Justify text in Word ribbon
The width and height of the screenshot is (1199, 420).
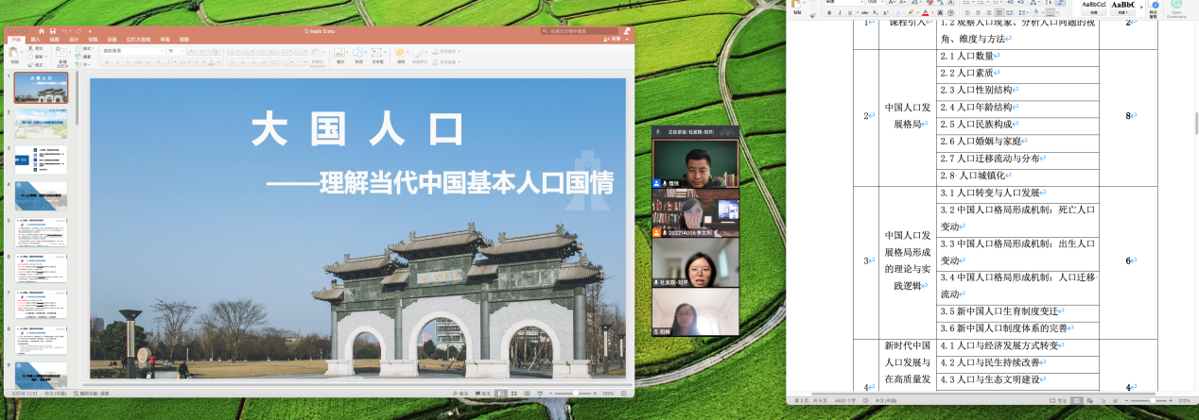[x=999, y=13]
